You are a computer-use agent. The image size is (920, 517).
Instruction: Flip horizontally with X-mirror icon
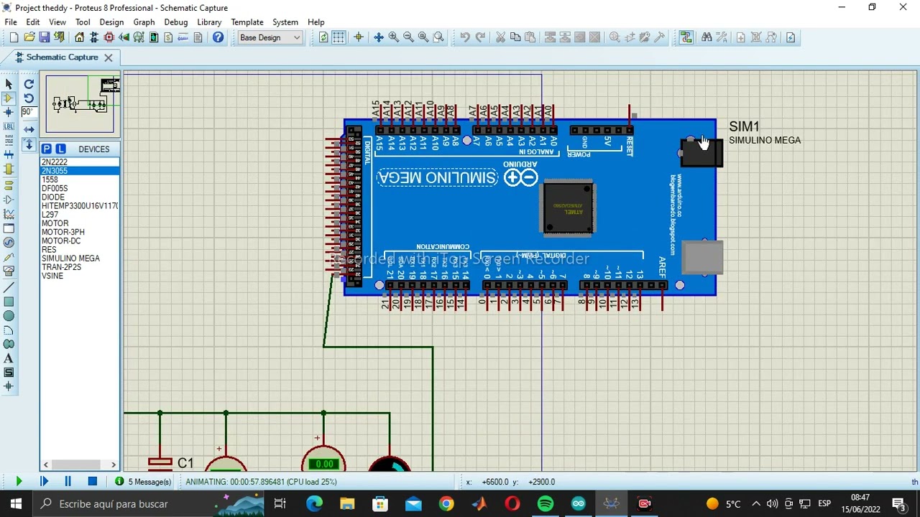coord(29,129)
